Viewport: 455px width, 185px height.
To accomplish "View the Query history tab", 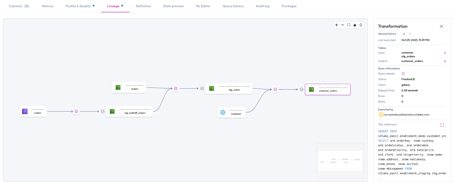I will coord(233,6).
